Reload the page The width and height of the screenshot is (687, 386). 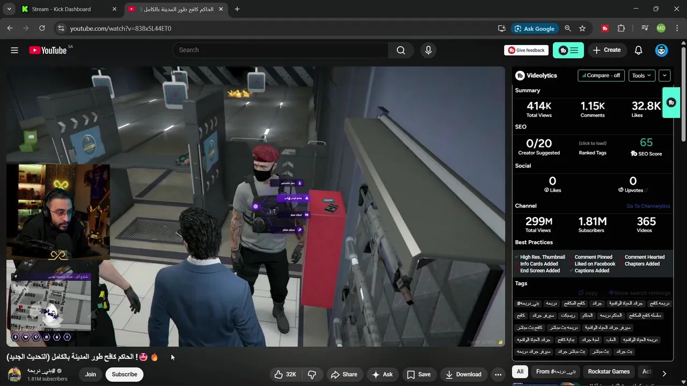point(42,28)
